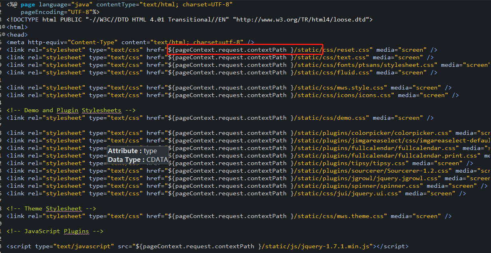This screenshot has height=253, width=491.
Task: Click the 'Theme Stylesheet' comment
Action: [x=51, y=208]
